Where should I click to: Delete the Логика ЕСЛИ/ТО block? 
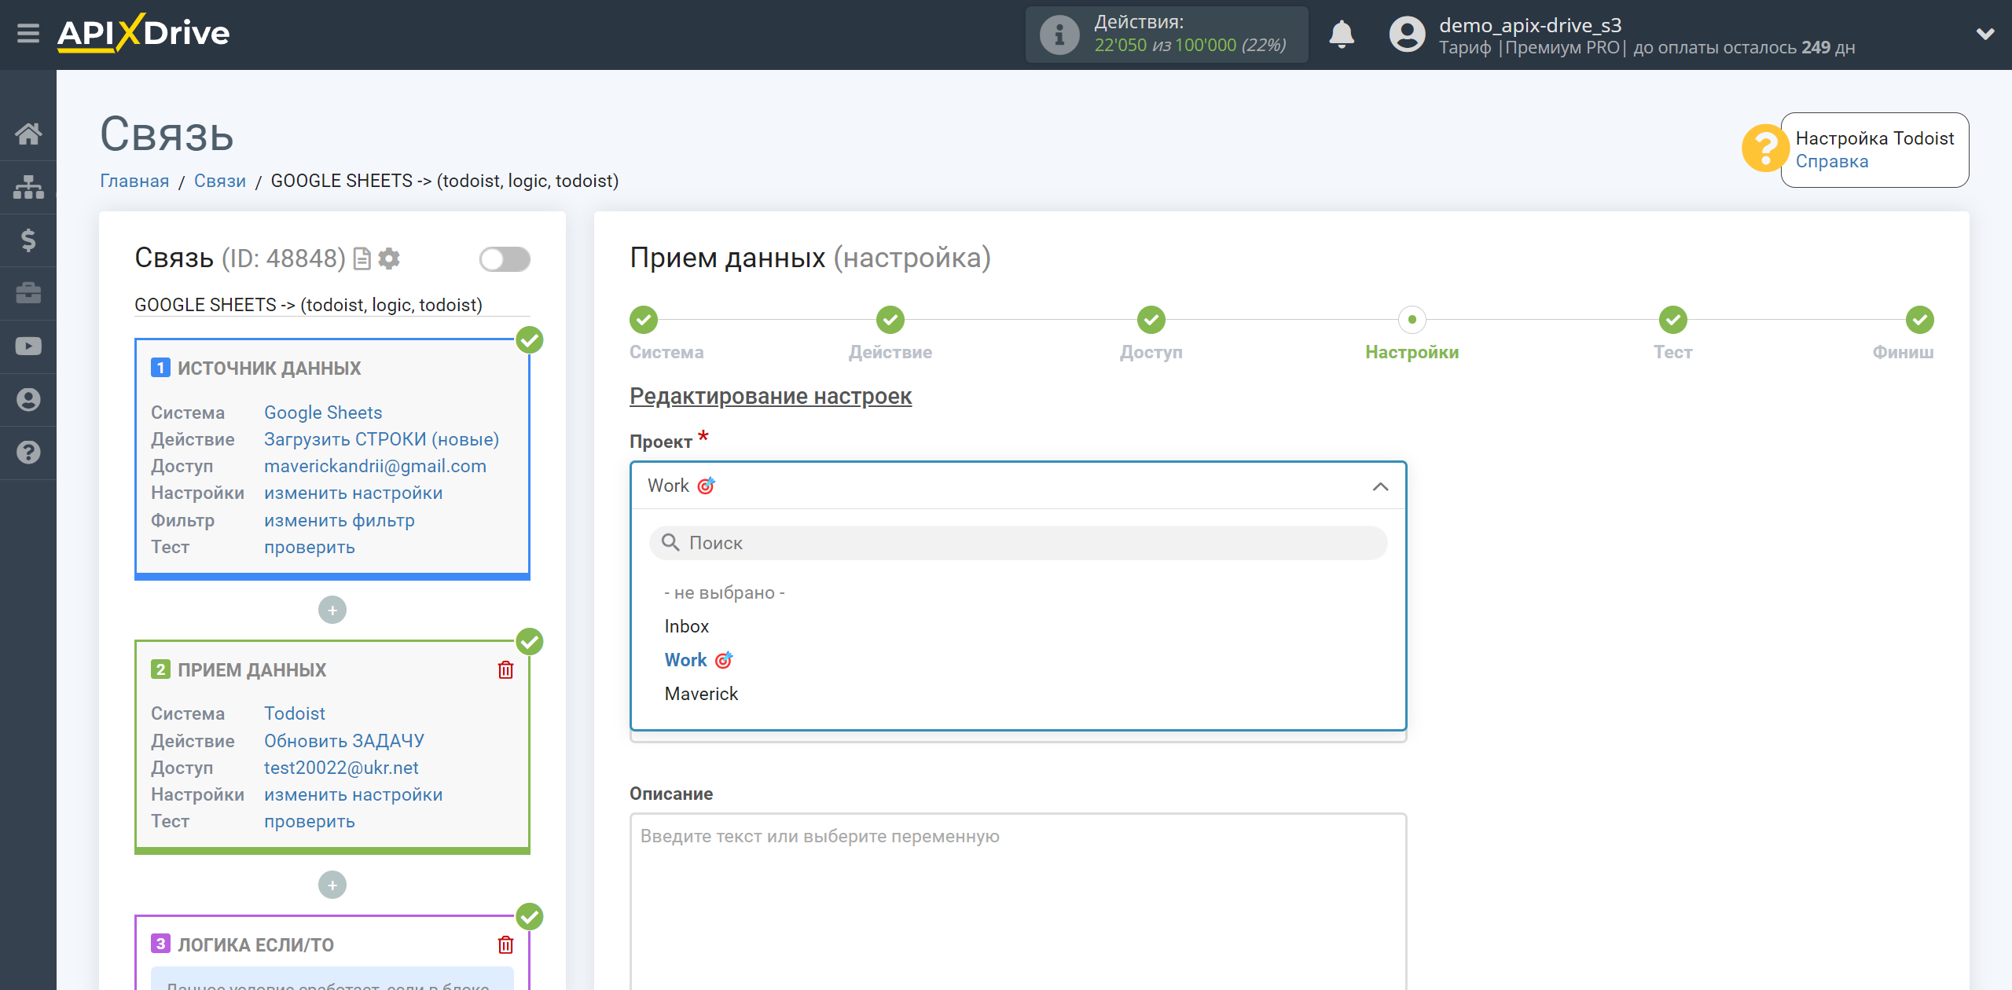505,944
